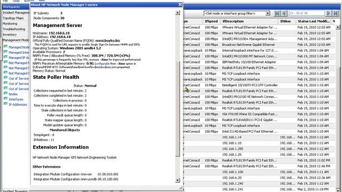Click the row range field showing 38 of 38
This screenshot has height=192, width=342.
pyautogui.click(x=306, y=13)
